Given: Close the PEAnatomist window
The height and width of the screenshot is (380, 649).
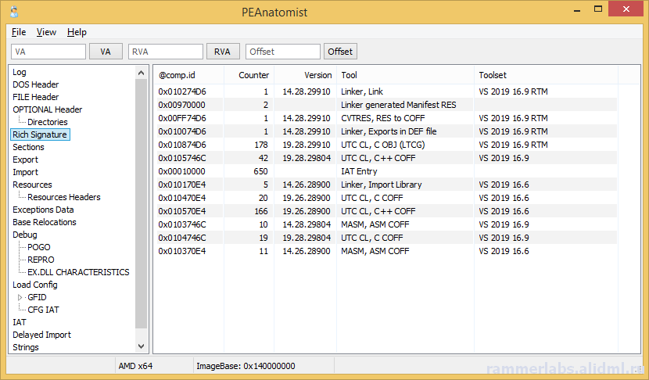Looking at the screenshot, I should tap(626, 9).
